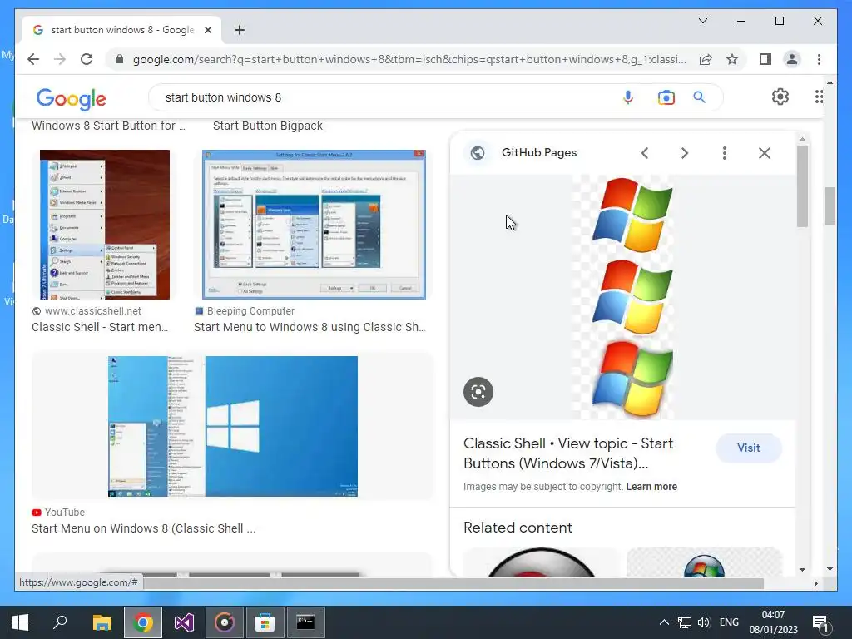The width and height of the screenshot is (852, 639).
Task: Click the Windows flag logos preview image
Action: 622,297
